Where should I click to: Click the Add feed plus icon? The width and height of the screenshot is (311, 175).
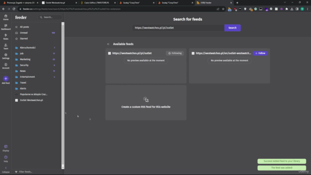tap(6, 79)
